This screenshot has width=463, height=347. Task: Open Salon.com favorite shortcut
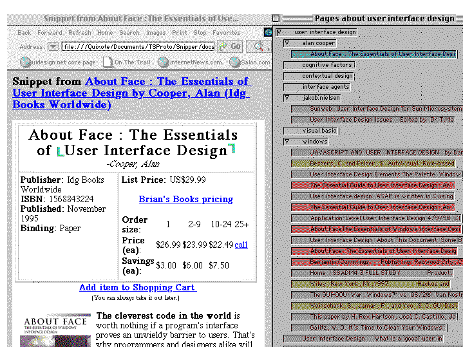tap(249, 62)
